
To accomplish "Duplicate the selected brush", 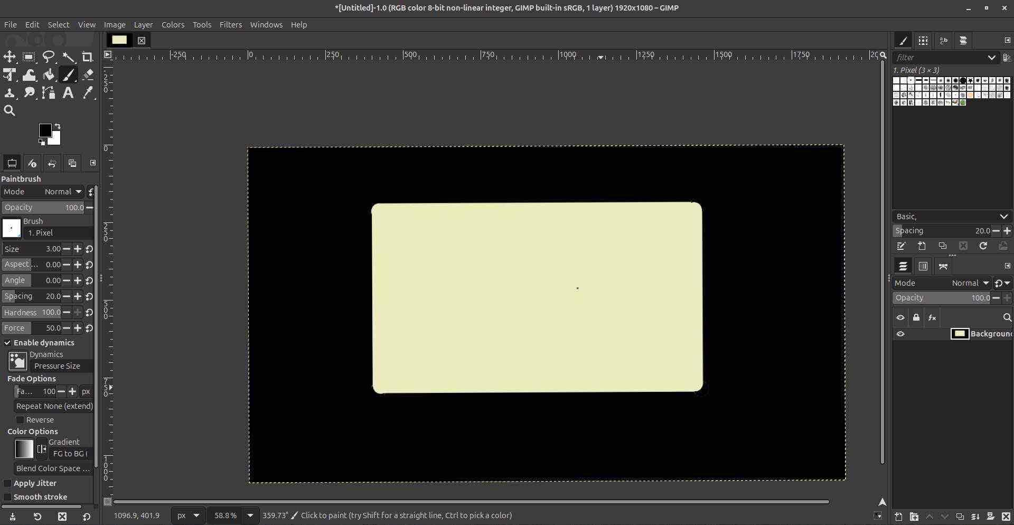I will pyautogui.click(x=942, y=247).
